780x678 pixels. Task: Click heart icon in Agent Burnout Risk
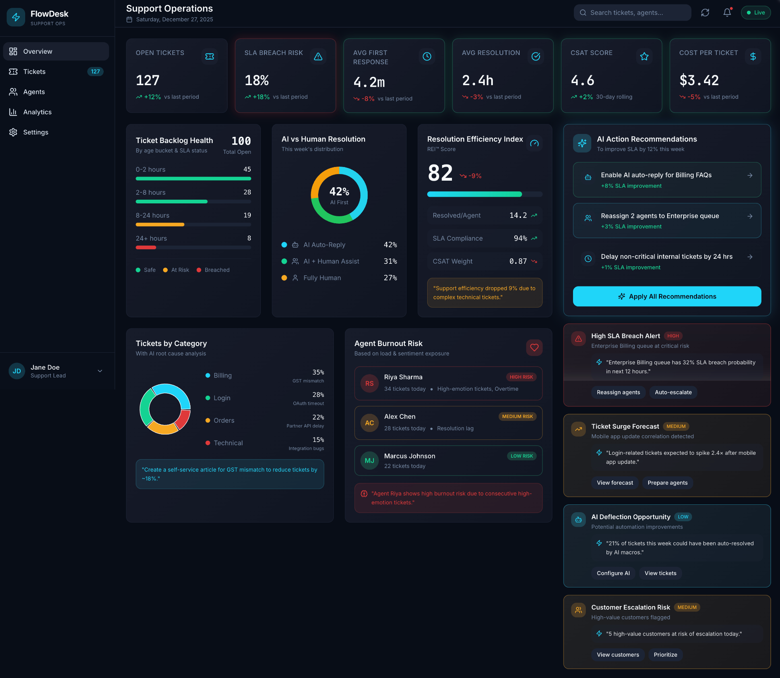534,348
